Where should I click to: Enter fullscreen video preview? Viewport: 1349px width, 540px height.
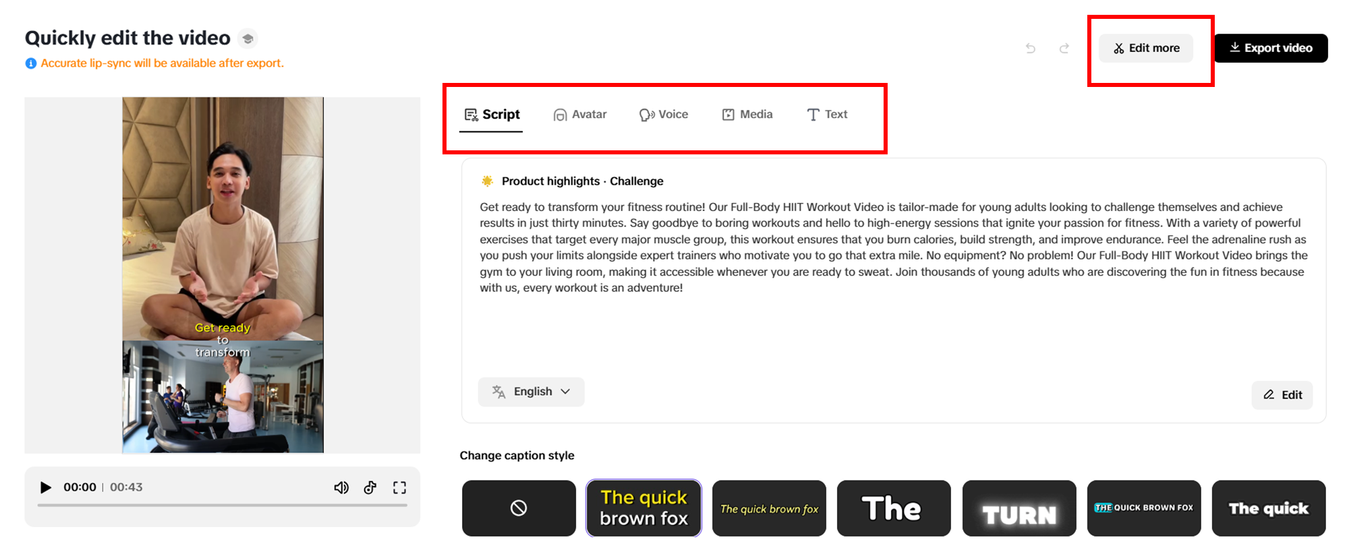point(400,487)
